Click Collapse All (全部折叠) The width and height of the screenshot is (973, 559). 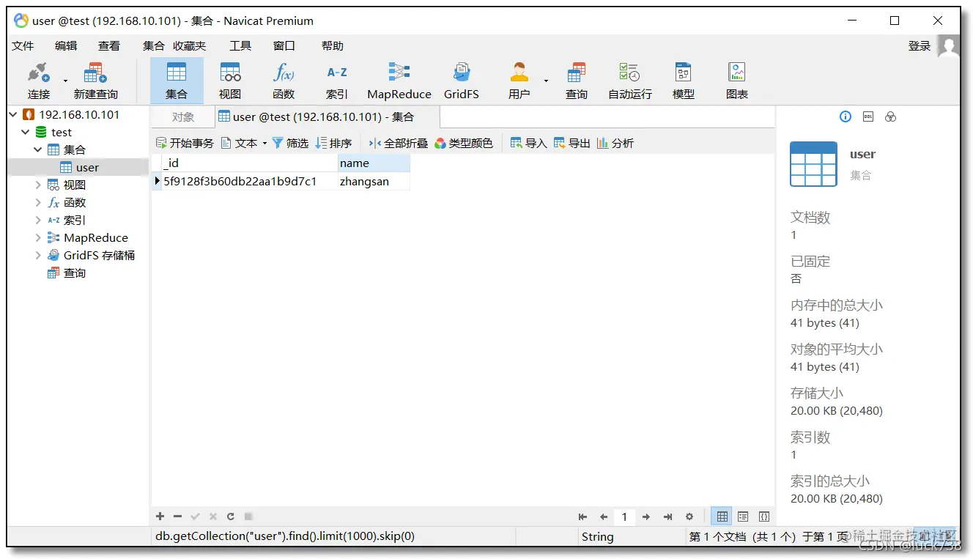click(x=398, y=143)
